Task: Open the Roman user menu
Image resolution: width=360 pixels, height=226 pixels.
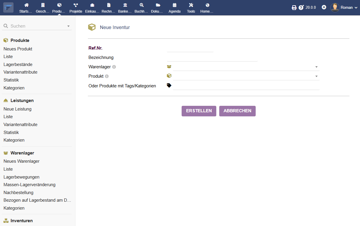Action: (344, 8)
